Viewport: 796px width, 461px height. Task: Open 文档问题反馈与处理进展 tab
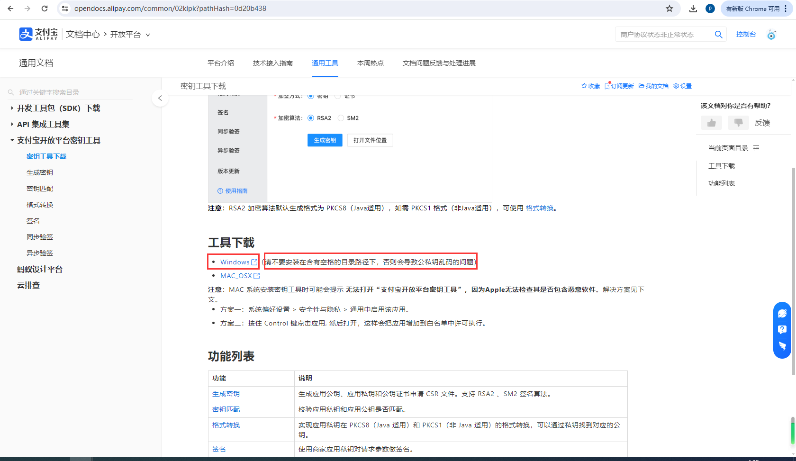point(439,63)
